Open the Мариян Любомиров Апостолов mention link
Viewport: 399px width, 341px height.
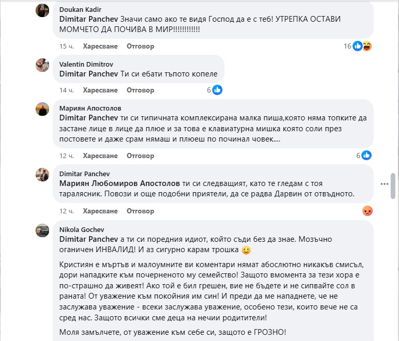click(119, 183)
